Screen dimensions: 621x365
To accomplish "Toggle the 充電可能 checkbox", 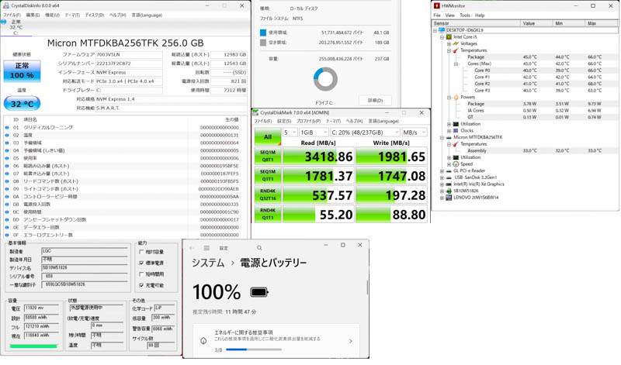I will [x=142, y=285].
